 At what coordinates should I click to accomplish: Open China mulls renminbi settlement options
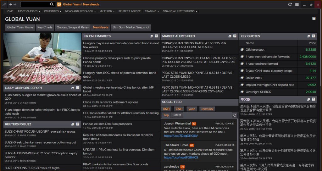tap(111, 102)
